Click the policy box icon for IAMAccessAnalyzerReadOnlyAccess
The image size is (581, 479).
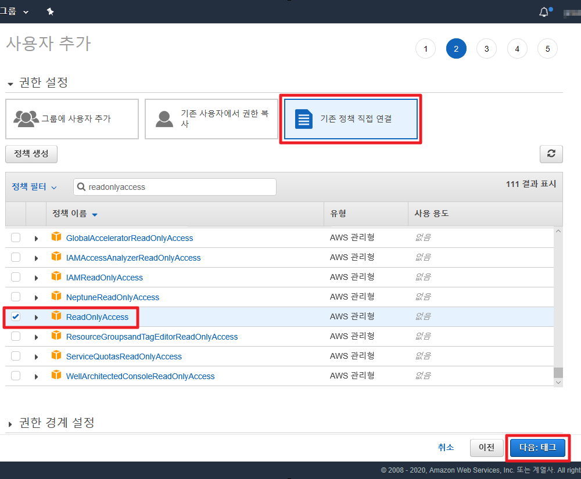click(x=56, y=257)
